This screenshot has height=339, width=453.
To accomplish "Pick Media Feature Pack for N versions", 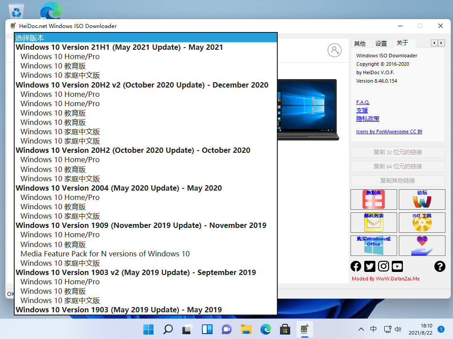I will 146,254.
